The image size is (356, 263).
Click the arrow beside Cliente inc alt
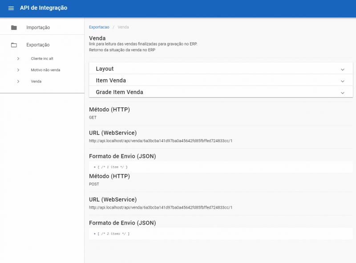click(x=18, y=59)
